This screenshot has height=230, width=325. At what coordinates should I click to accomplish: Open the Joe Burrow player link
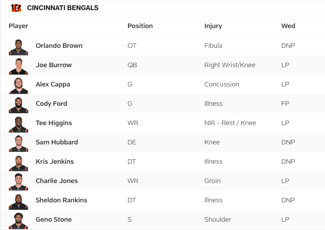pos(54,65)
